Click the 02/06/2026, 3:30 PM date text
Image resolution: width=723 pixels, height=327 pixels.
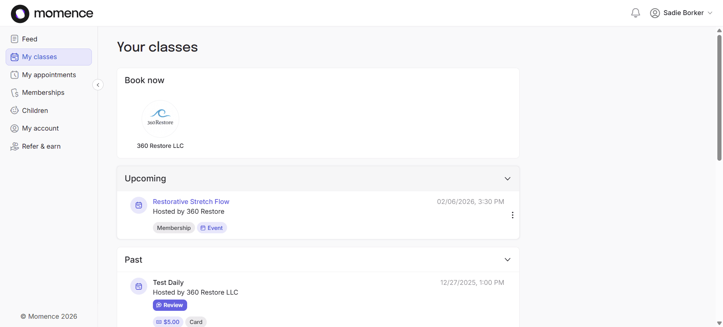(x=470, y=202)
